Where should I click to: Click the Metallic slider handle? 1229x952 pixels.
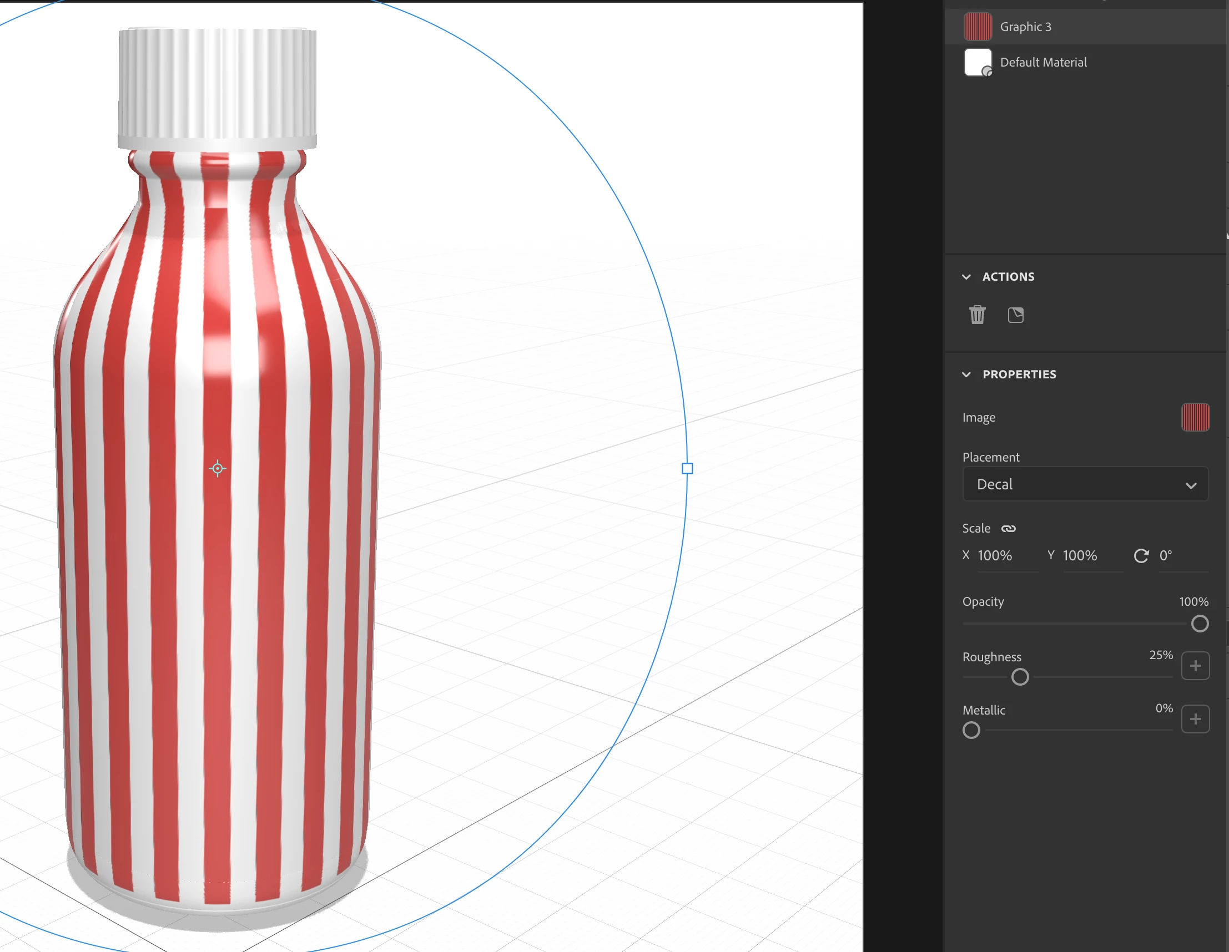(971, 731)
